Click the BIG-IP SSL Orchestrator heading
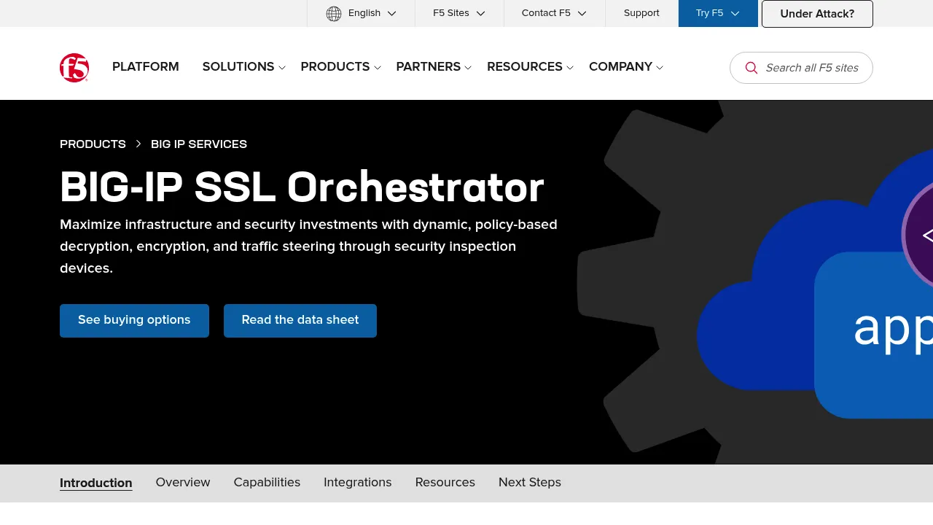 click(302, 187)
